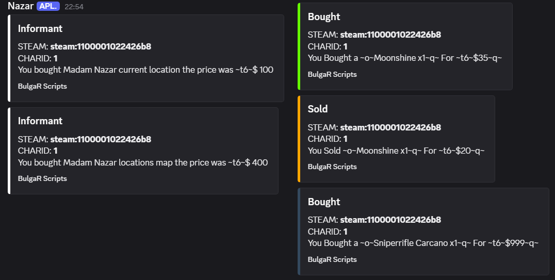Click the Steam ID in the Sold embed
The image size is (555, 280).
(390, 127)
